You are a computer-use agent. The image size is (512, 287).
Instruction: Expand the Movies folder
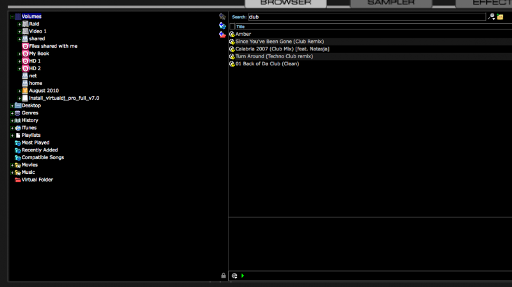click(x=12, y=166)
